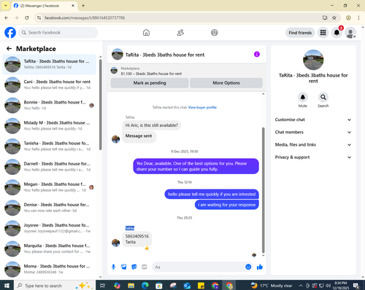Open the Cani conversation
Screen dimensions: 365x290
(49, 85)
